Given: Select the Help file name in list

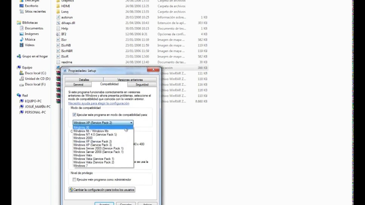Looking at the screenshot, I should [x=65, y=28].
